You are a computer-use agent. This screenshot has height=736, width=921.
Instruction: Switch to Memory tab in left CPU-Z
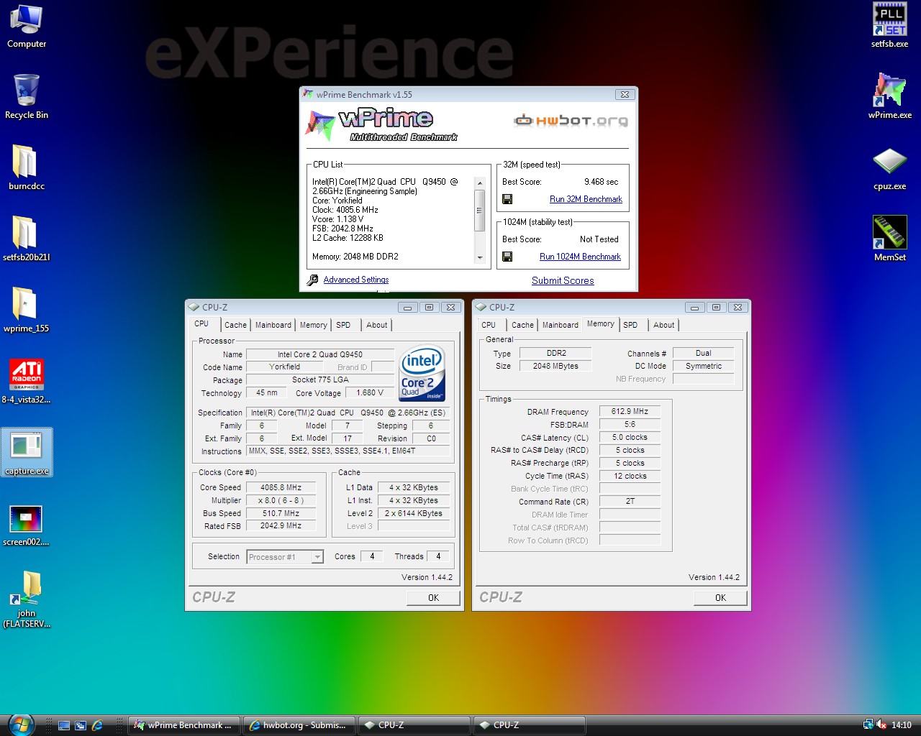[314, 325]
